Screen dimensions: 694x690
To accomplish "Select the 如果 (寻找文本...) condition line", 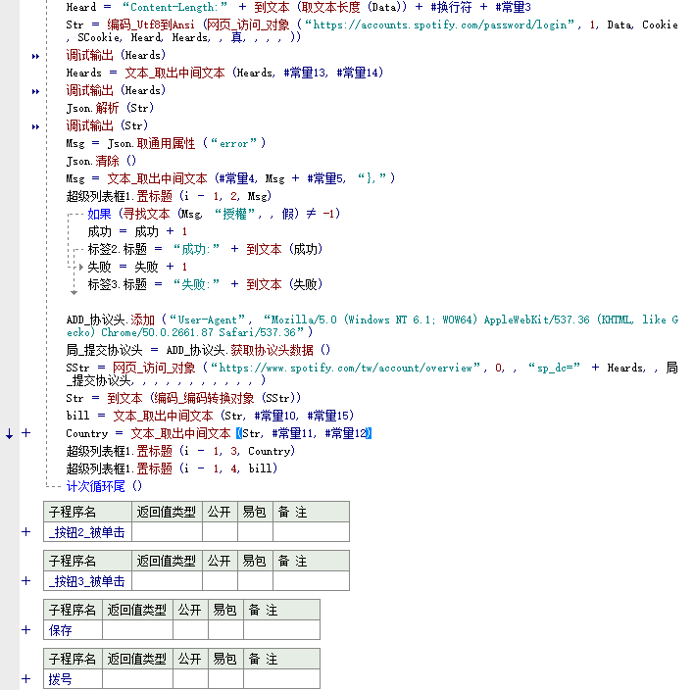I will pos(214,214).
